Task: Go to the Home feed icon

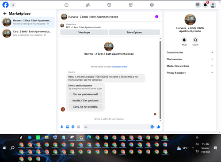Action: (x=66, y=5)
